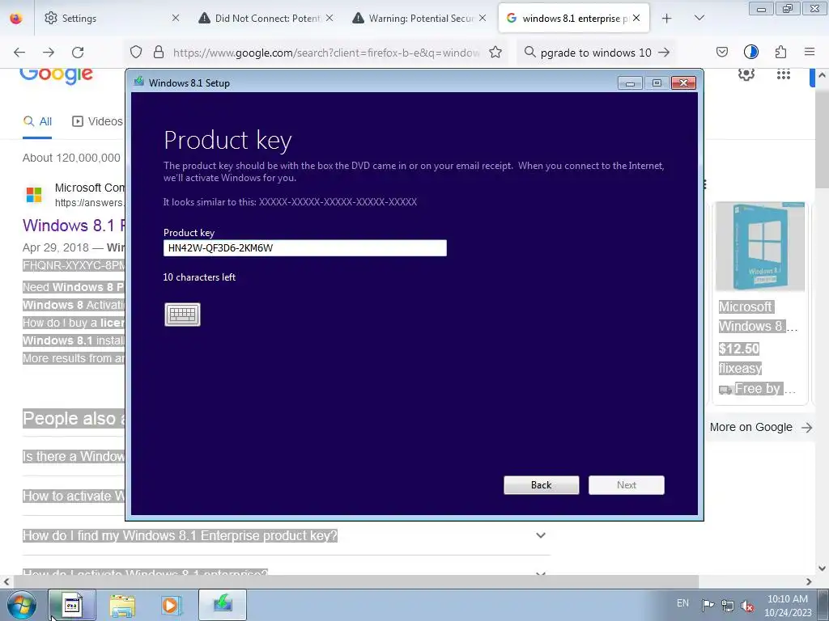This screenshot has width=829, height=621.
Task: Open Google quick settings gear icon
Action: (x=746, y=74)
